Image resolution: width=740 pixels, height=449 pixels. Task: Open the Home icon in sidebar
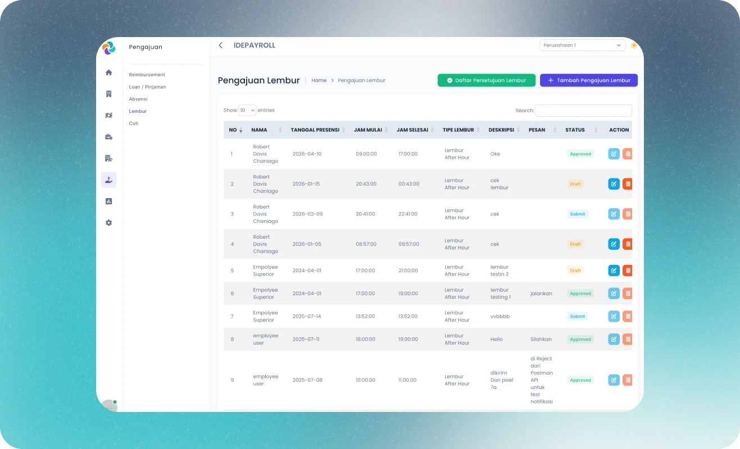pos(109,72)
